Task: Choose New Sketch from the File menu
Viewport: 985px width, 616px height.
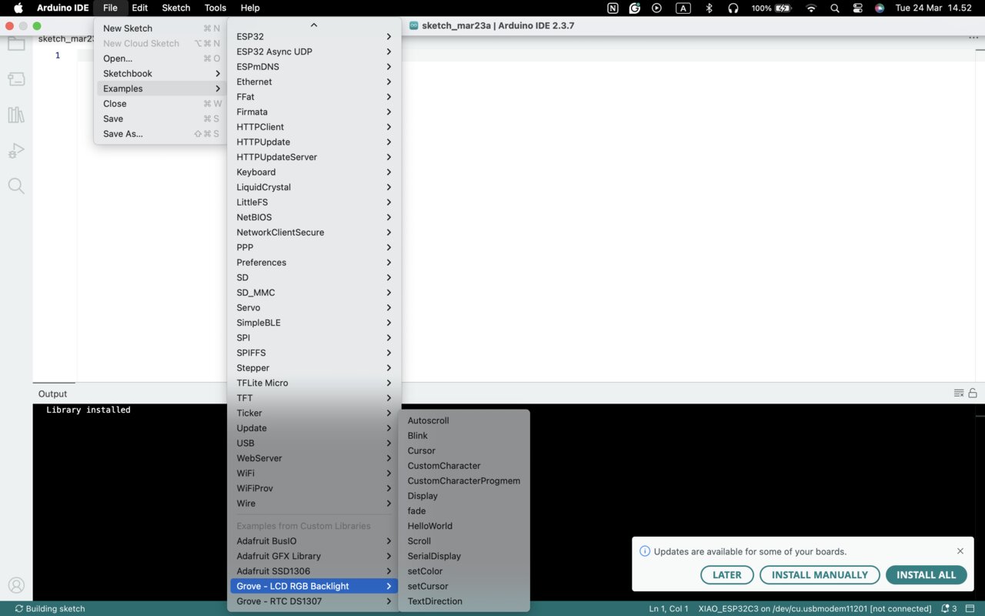Action: pyautogui.click(x=161, y=28)
